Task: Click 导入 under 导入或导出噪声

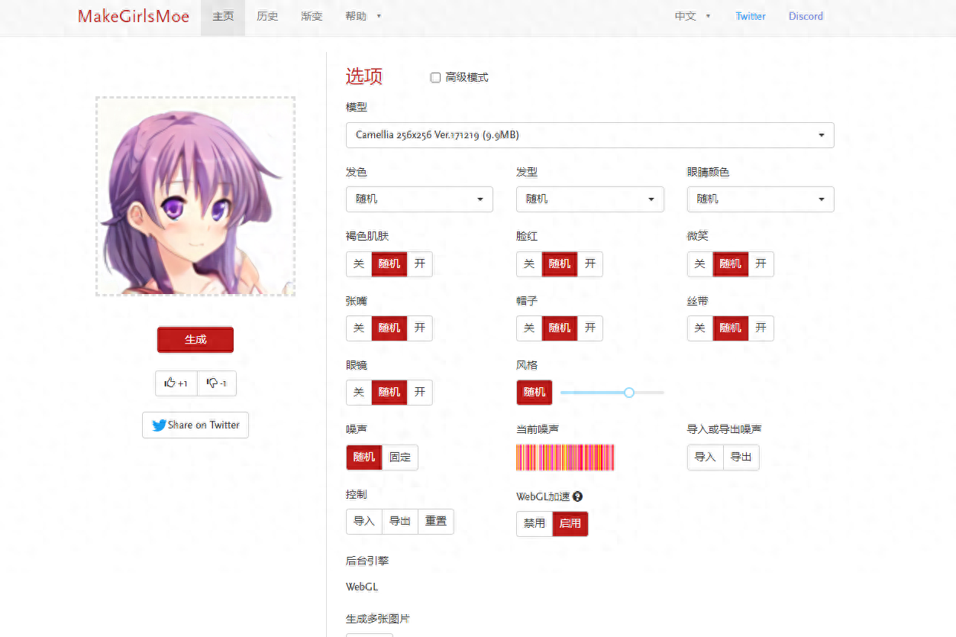Action: pos(705,458)
